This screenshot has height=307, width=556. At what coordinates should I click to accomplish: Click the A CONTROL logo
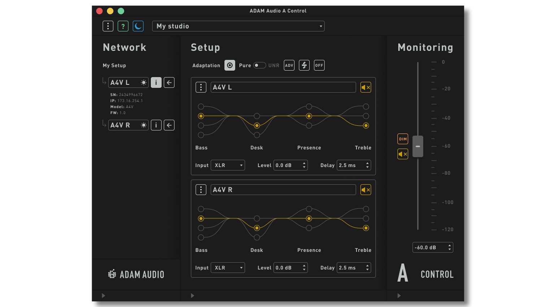[425, 273]
